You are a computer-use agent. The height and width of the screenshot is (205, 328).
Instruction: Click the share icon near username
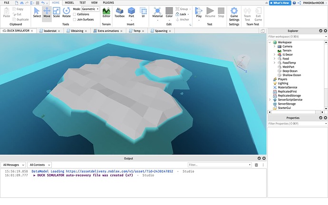[x=299, y=3]
